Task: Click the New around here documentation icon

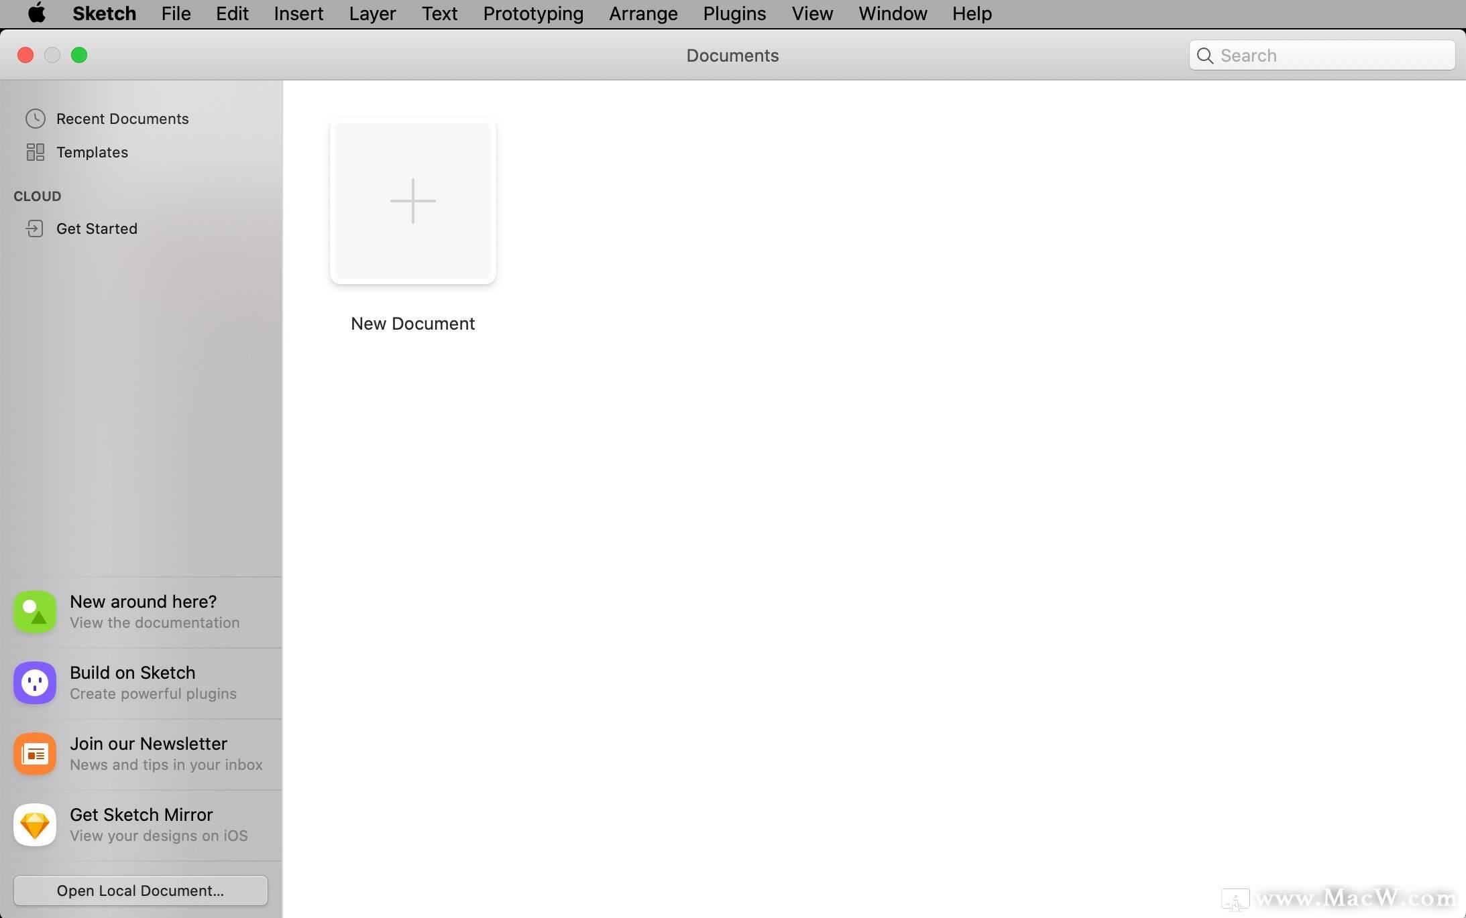Action: 35,611
